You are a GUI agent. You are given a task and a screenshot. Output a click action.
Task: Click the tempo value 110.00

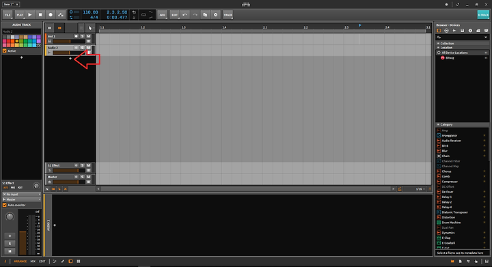coord(90,12)
